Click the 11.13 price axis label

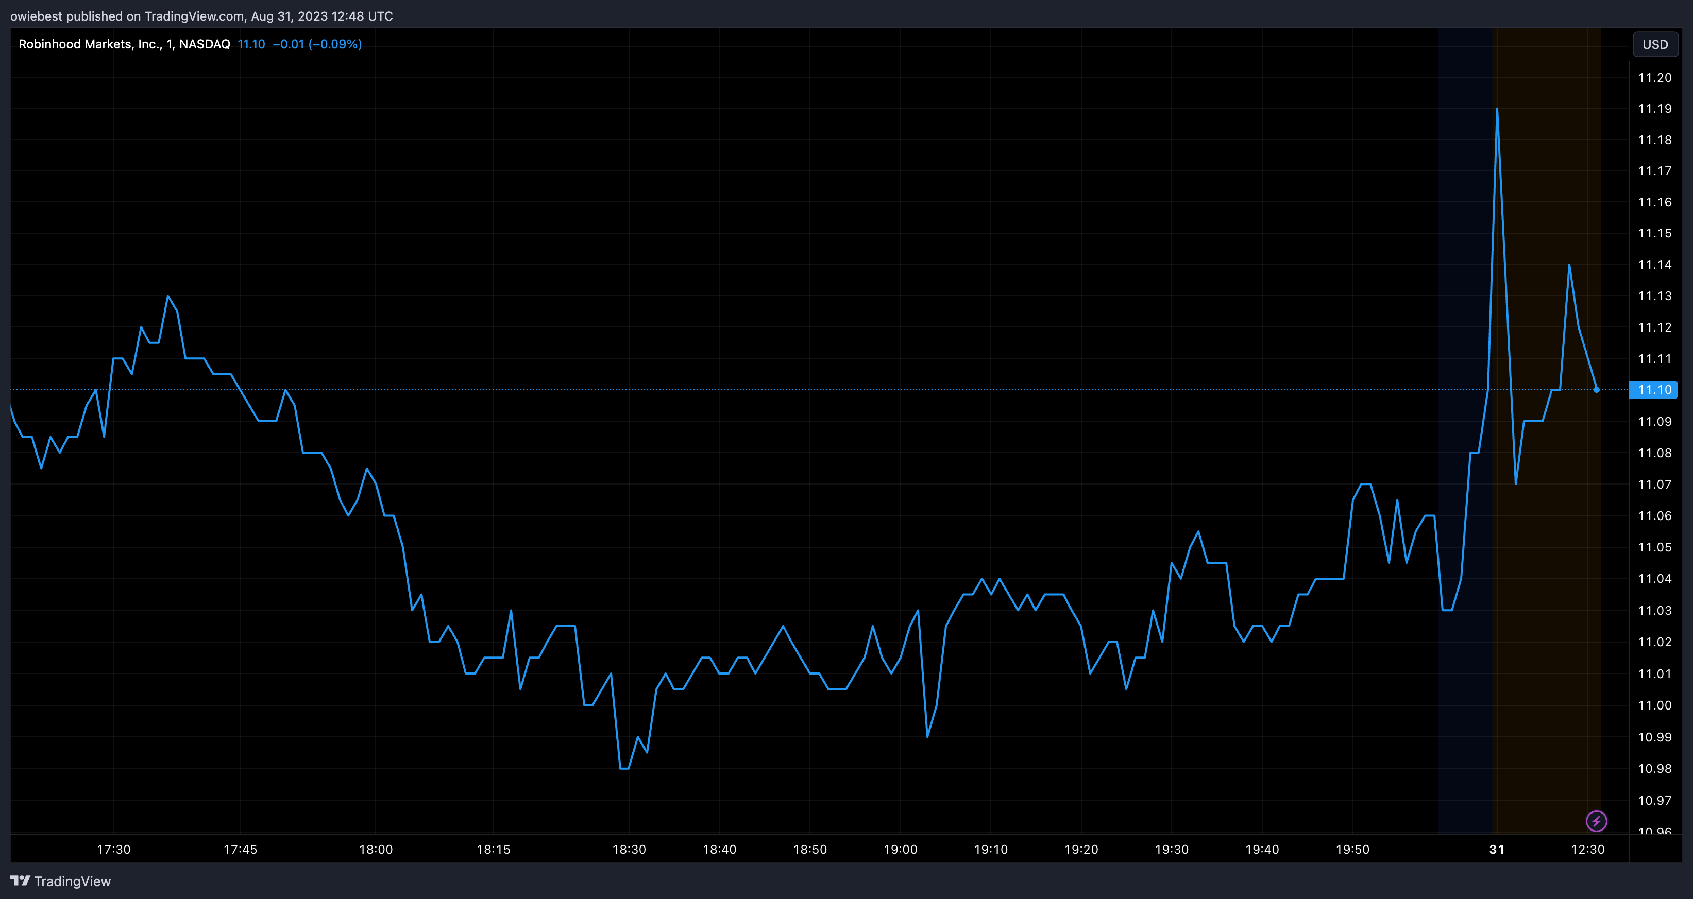tap(1655, 296)
